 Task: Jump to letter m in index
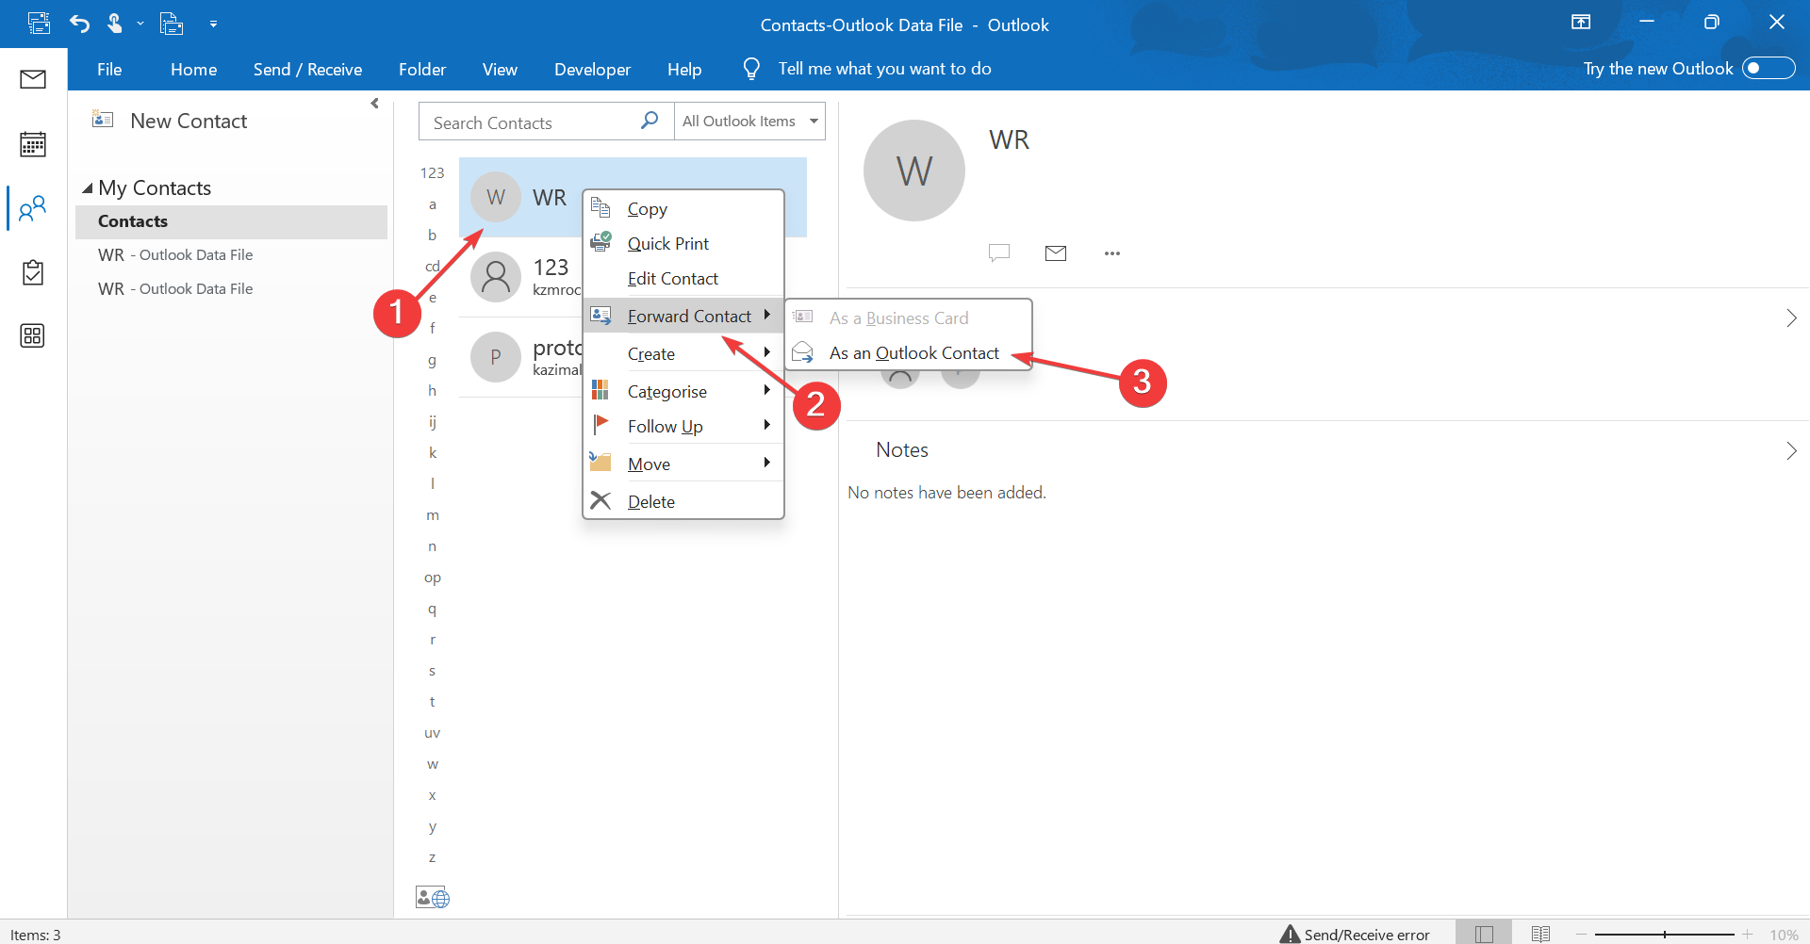433,515
